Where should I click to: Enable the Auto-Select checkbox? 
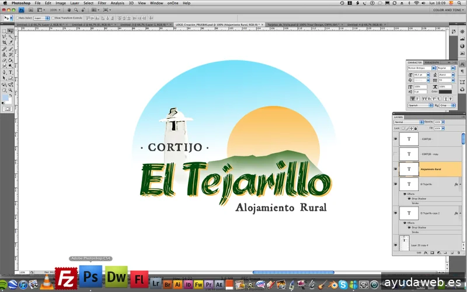(x=18, y=18)
